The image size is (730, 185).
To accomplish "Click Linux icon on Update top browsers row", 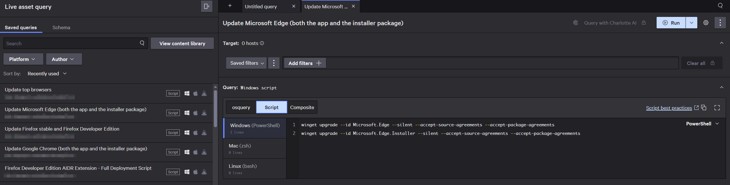I will [x=204, y=93].
